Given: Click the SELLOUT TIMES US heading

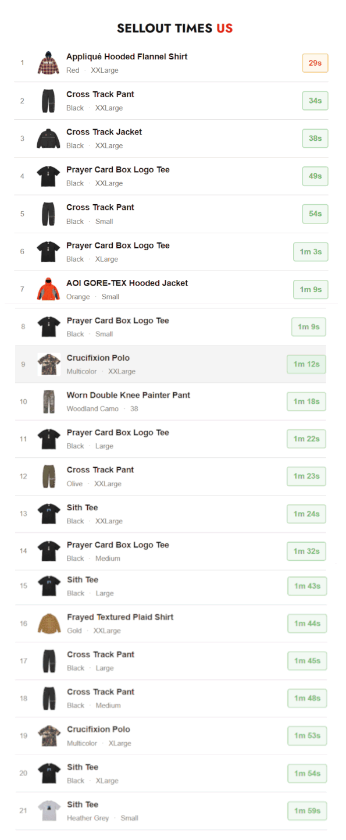Looking at the screenshot, I should (174, 28).
